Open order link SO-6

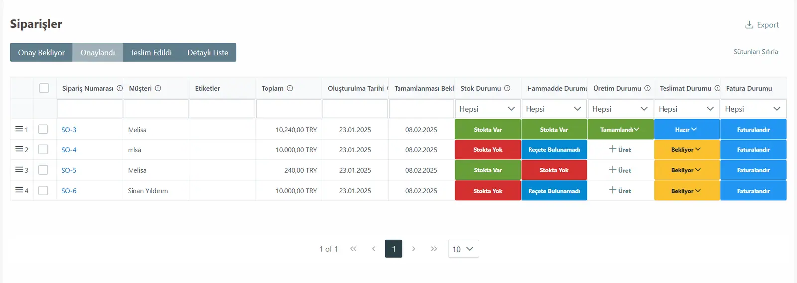click(69, 191)
